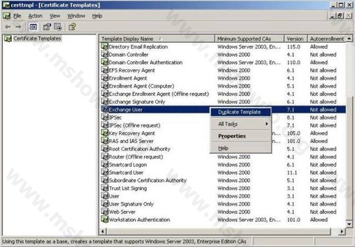Screen dimensions: 355x247
Task: Click the IPSec (Offline request) template icon
Action: (x=104, y=125)
